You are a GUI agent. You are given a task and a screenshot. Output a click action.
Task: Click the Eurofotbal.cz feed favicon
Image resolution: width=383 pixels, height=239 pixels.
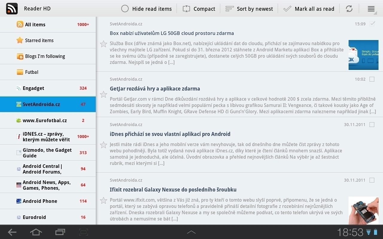(x=19, y=120)
